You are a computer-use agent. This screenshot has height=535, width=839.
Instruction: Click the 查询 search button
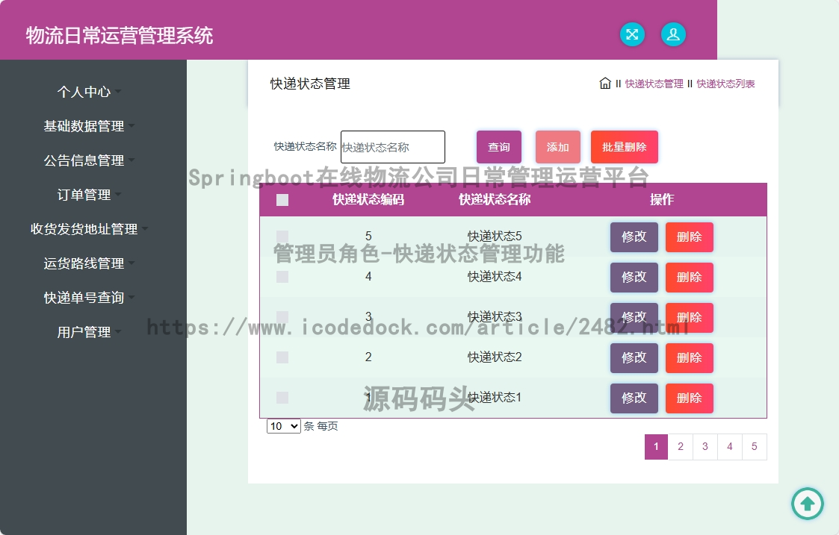[x=498, y=147]
